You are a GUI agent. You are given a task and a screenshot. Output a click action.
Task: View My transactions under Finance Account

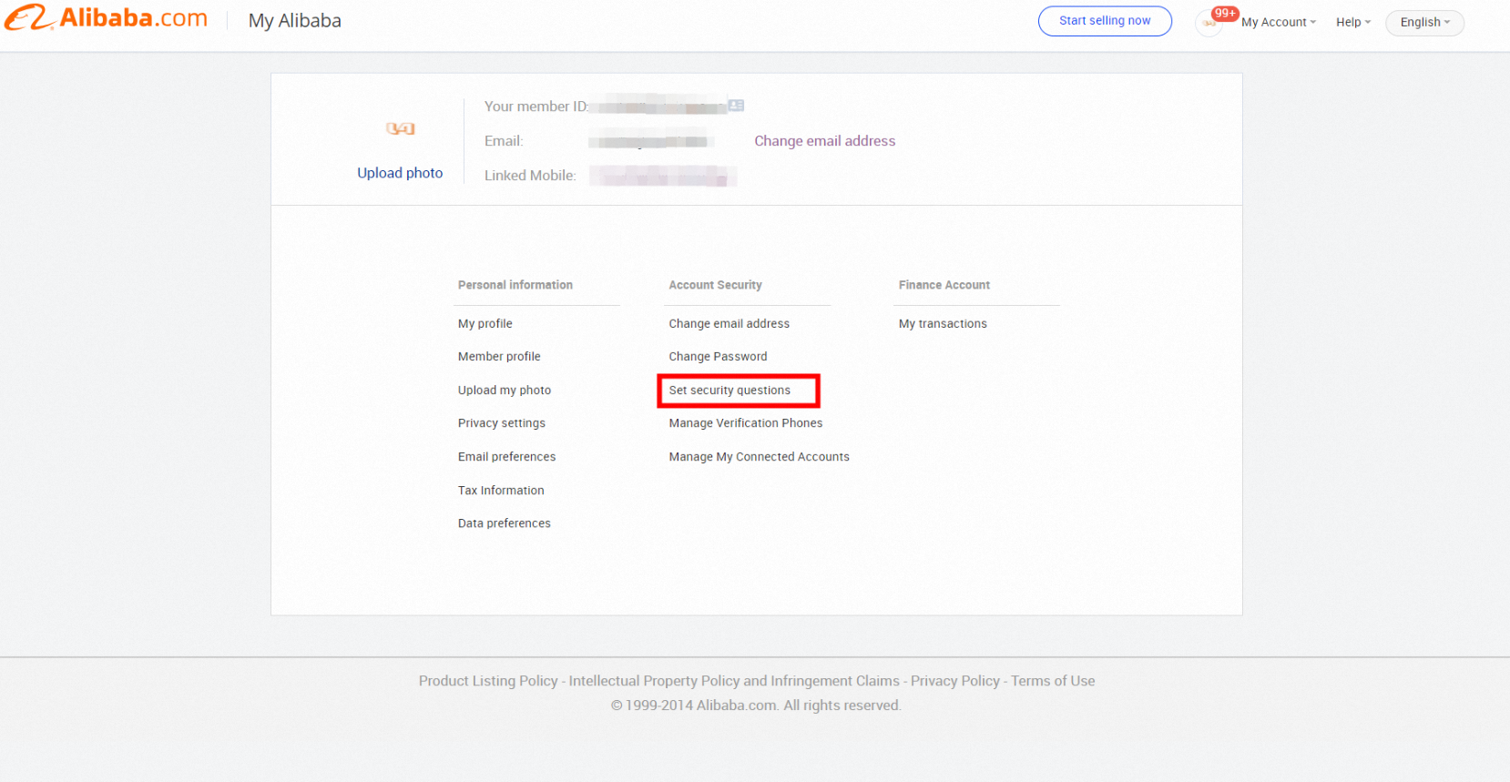(x=943, y=323)
